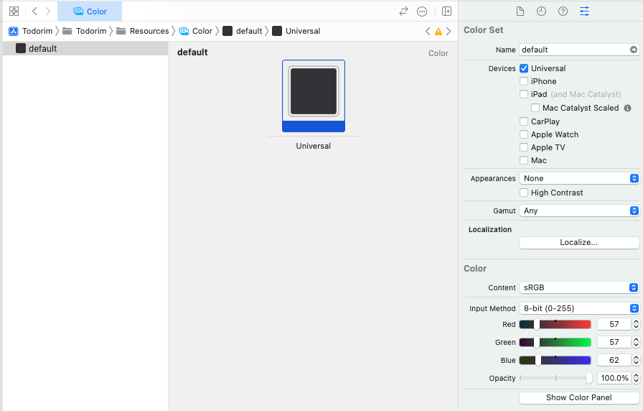Enable the iPad device checkbox

click(x=524, y=94)
